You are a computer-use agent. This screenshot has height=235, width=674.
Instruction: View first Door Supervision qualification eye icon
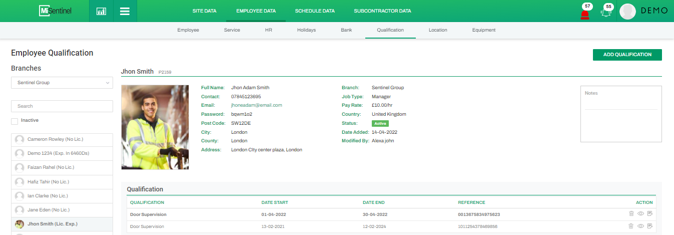(640, 213)
